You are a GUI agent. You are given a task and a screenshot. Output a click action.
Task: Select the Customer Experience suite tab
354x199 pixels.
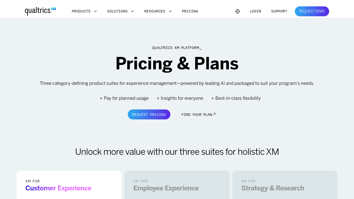point(58,188)
